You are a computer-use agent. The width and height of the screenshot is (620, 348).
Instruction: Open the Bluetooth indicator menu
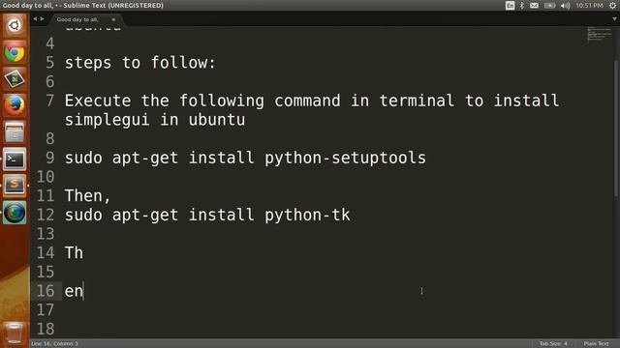point(522,6)
